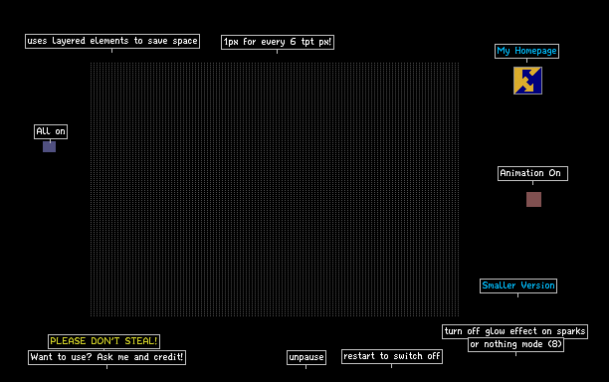Open the Smaller Version link sign
This screenshot has width=609, height=382.
(x=518, y=286)
